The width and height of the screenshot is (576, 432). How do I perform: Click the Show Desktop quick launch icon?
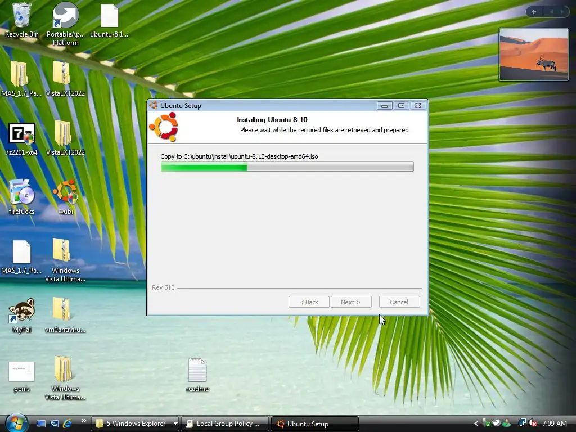(40, 424)
